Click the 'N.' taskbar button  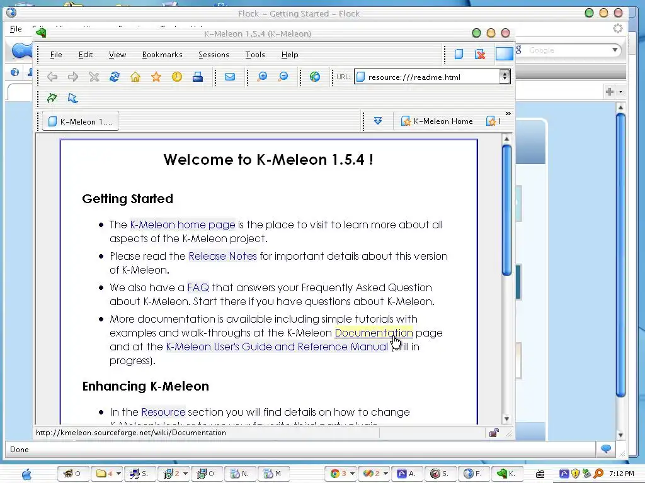pos(240,474)
